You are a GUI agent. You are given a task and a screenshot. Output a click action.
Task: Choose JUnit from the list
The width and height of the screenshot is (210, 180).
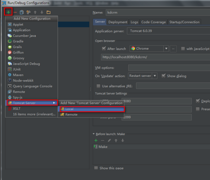click(x=32, y=69)
